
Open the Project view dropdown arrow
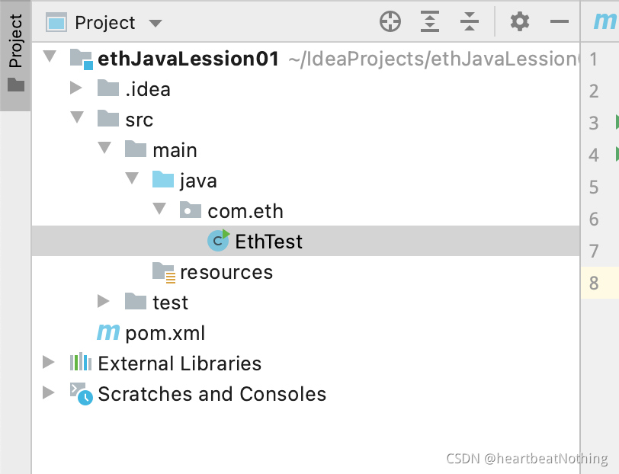click(x=156, y=24)
